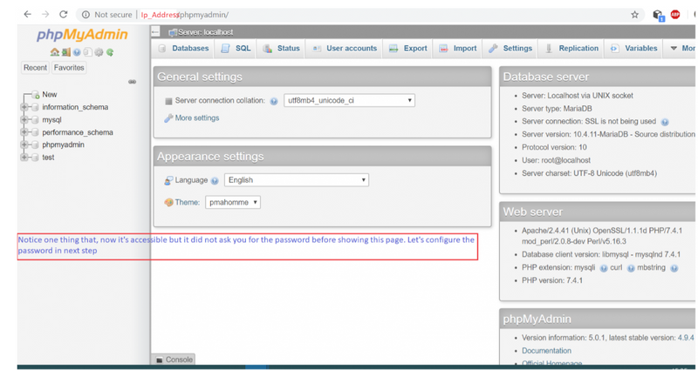Bookmark the page with the star icon

(x=634, y=15)
